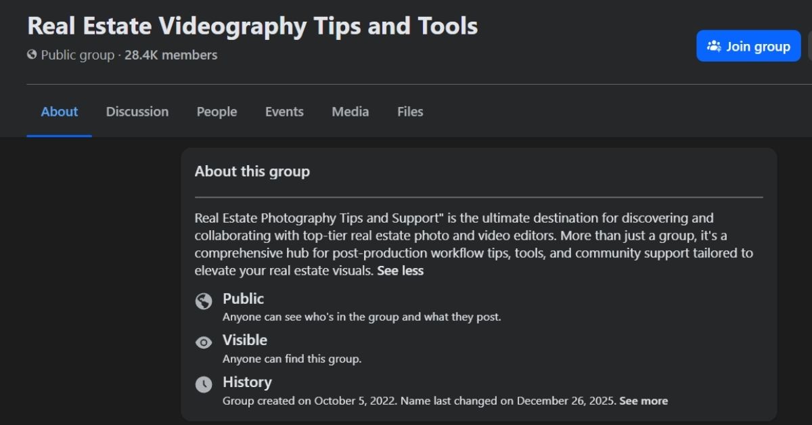Open the About tab
The width and height of the screenshot is (812, 425).
(60, 112)
